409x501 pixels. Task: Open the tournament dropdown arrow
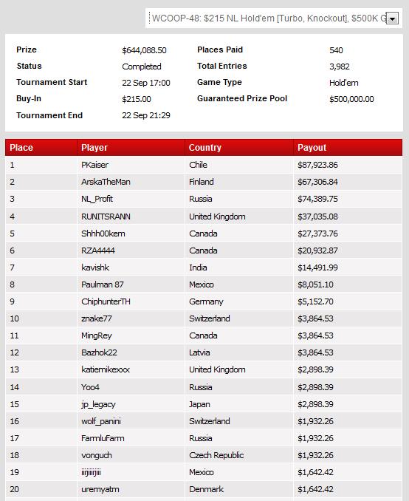pos(393,18)
